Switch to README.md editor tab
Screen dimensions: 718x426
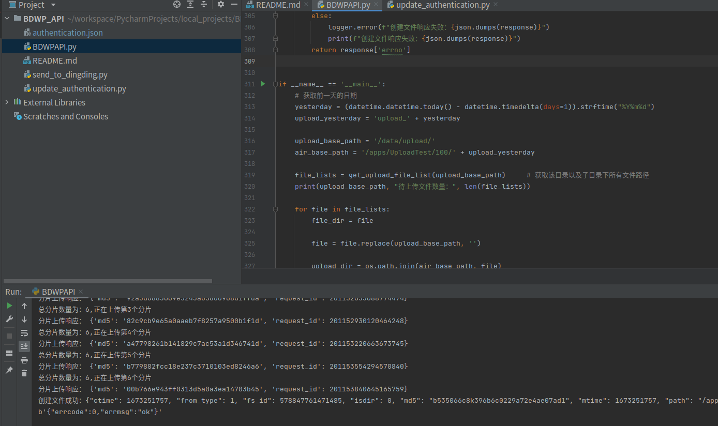(x=278, y=5)
